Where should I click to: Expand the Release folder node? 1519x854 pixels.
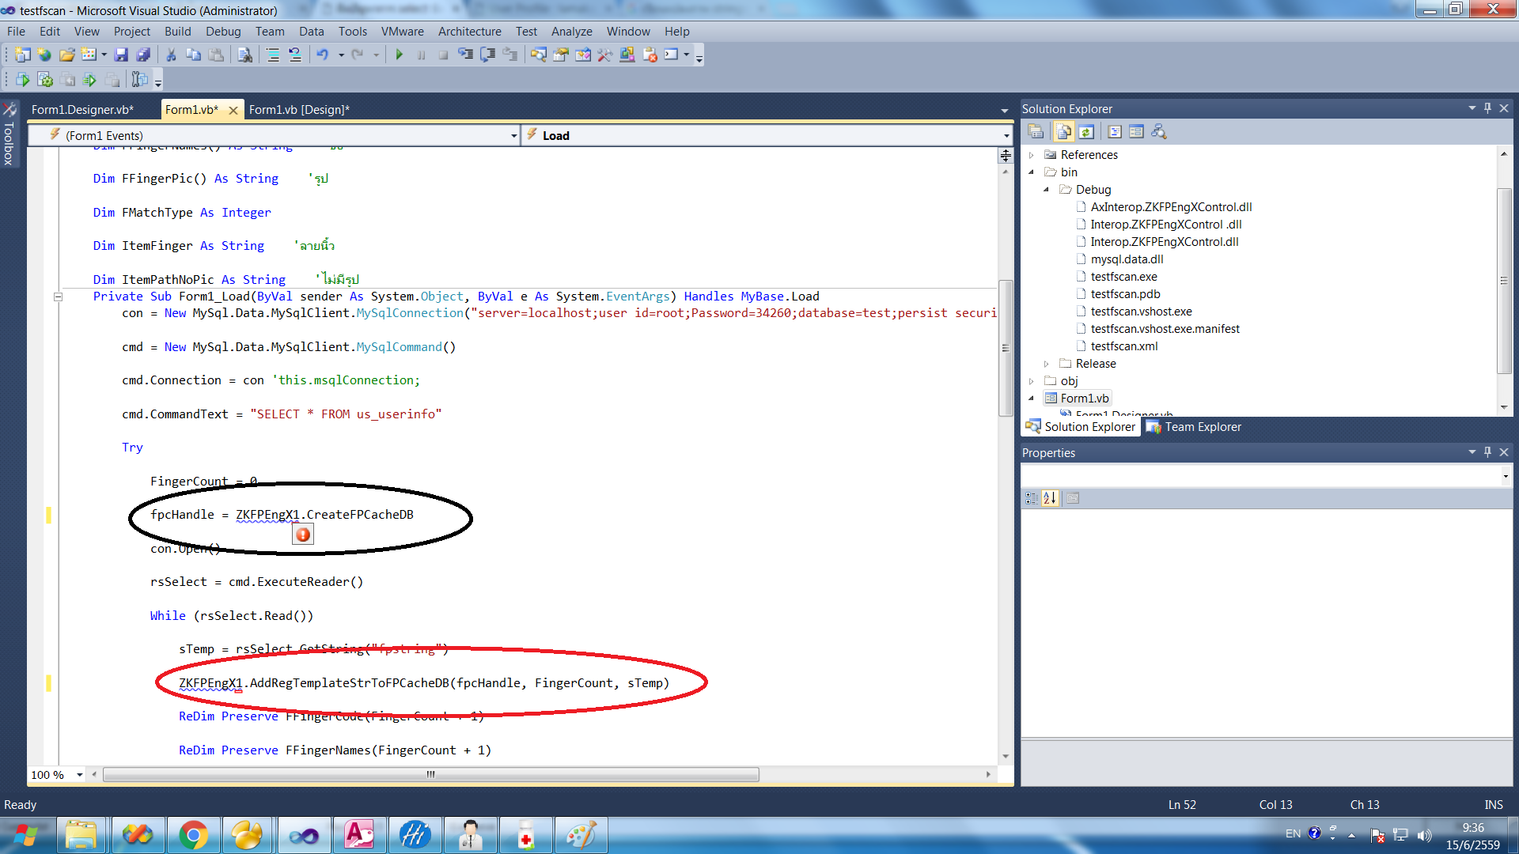coord(1046,363)
